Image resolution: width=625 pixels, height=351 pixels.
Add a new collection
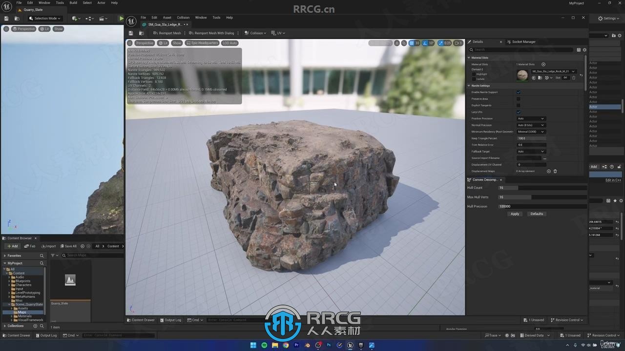click(x=35, y=326)
